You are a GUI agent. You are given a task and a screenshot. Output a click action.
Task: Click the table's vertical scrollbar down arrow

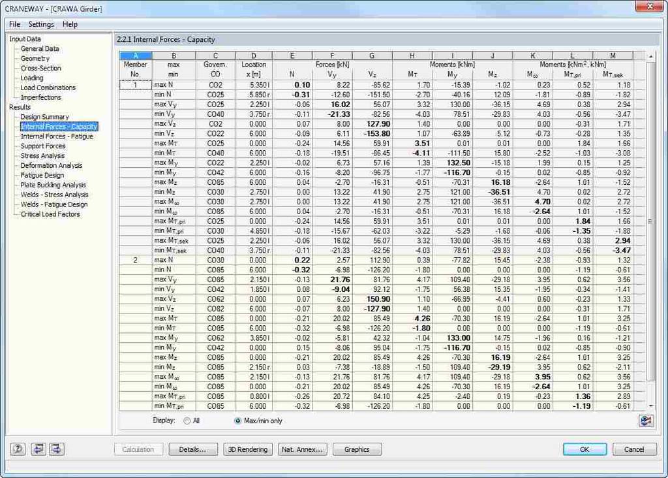tap(650, 406)
